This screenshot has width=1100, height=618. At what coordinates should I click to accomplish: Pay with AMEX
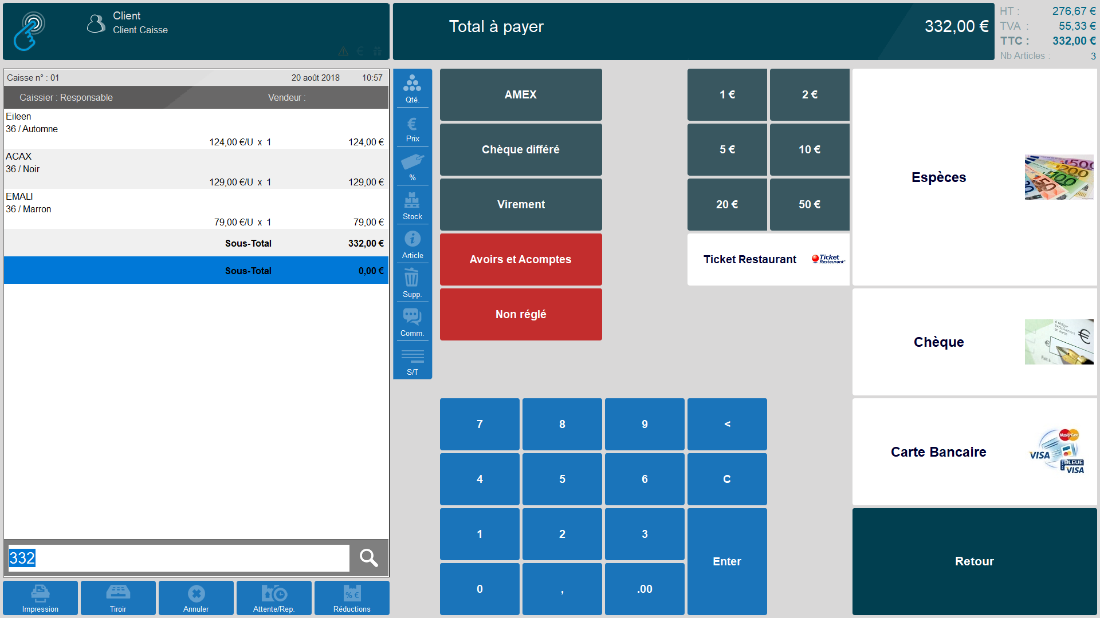[x=521, y=94]
